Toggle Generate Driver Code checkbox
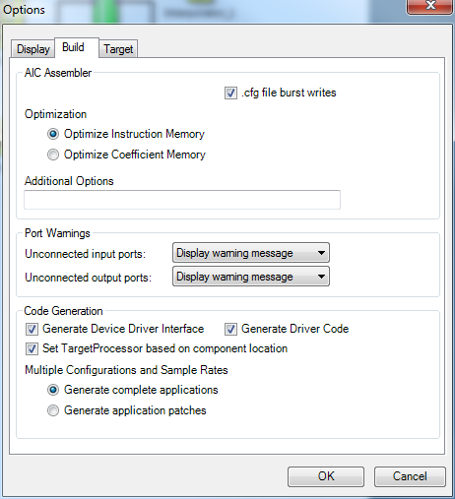This screenshot has height=499, width=455. 230,329
